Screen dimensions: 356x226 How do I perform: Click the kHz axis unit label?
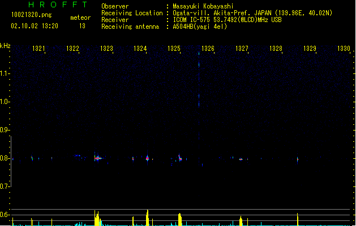(x=5, y=46)
